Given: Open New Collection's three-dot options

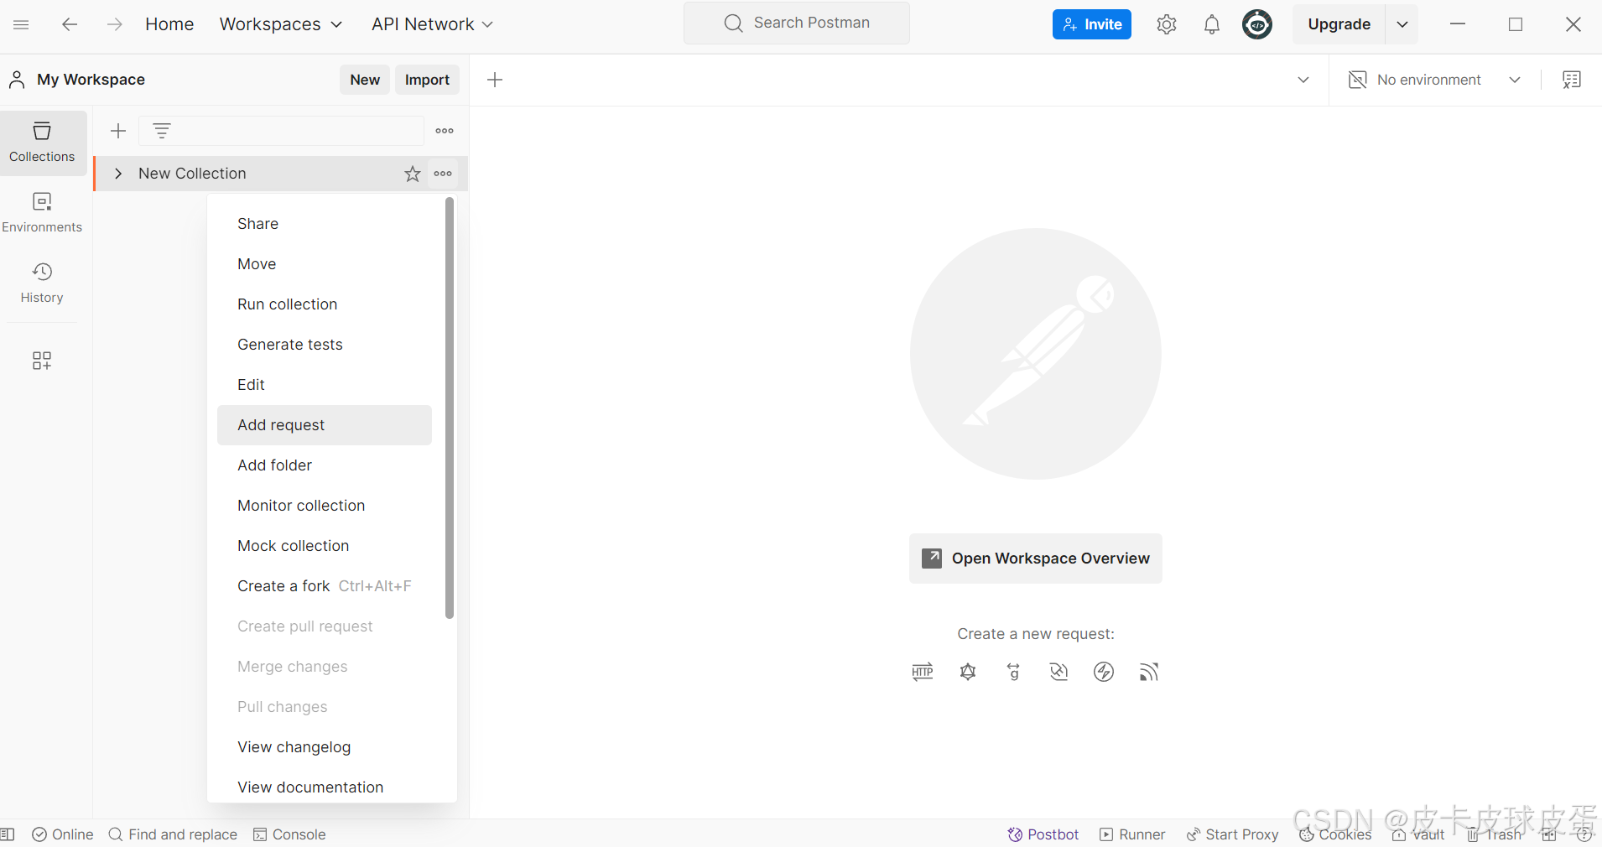Looking at the screenshot, I should [443, 174].
